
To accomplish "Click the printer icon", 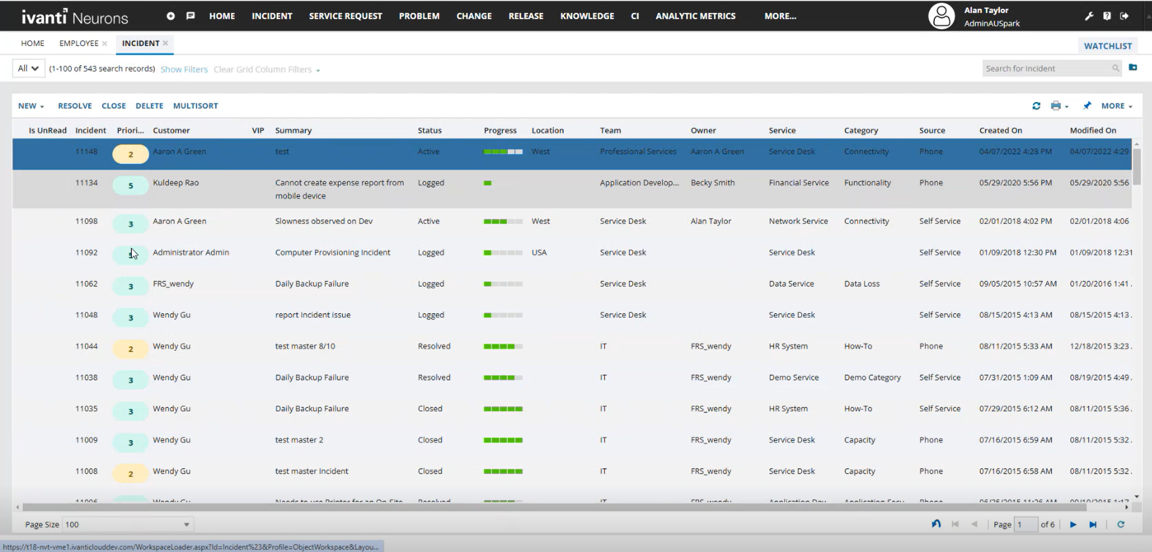I will coord(1056,106).
